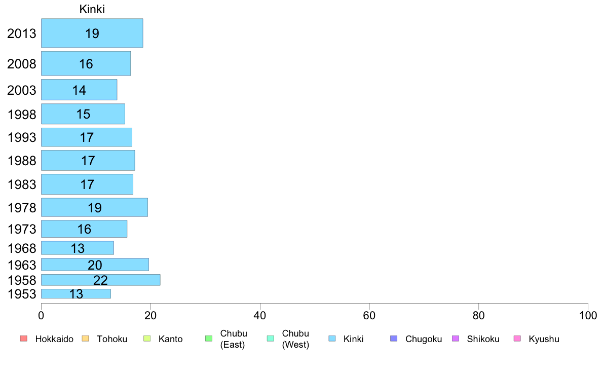This screenshot has height=373, width=602.
Task: Select the 1978 bar labeled 19
Action: (x=94, y=207)
